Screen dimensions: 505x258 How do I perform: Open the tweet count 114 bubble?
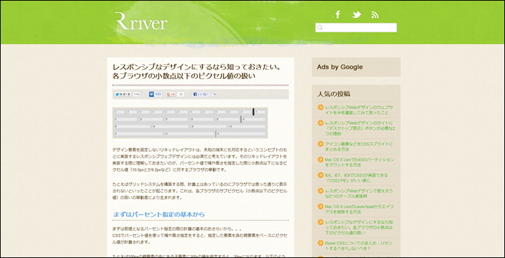click(136, 95)
